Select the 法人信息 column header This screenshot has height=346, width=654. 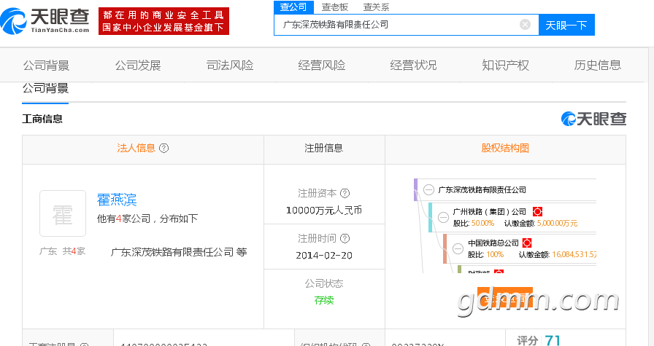click(x=136, y=148)
